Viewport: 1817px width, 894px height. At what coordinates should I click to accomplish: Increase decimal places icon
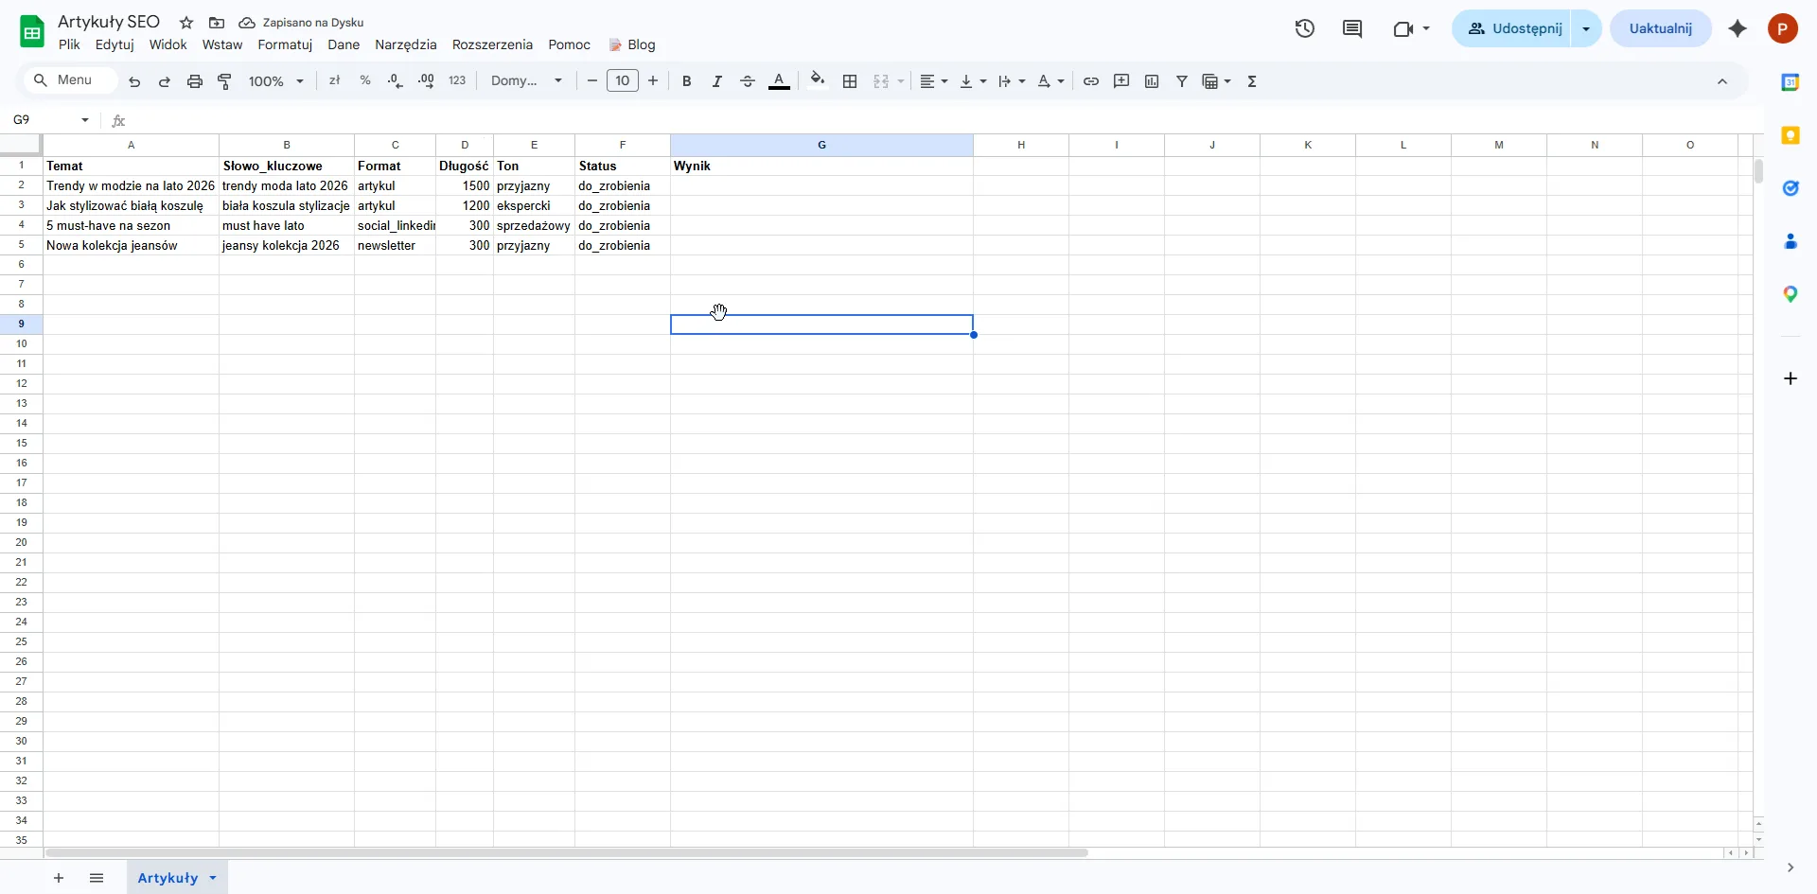pyautogui.click(x=426, y=81)
